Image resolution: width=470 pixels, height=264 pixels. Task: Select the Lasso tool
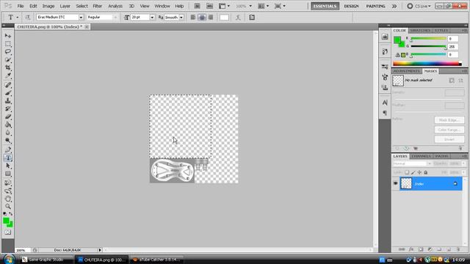(8, 52)
